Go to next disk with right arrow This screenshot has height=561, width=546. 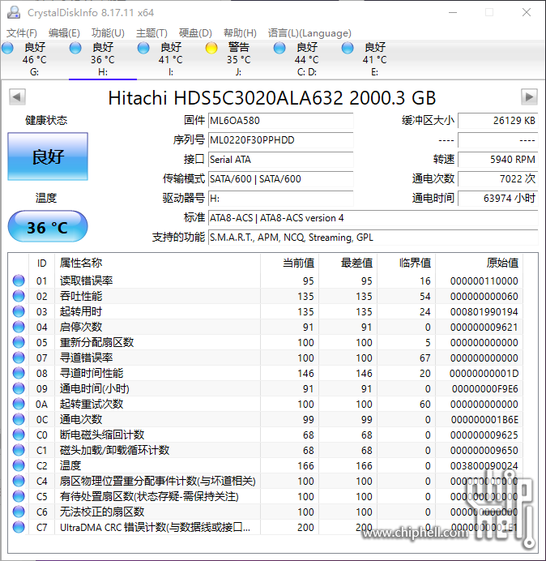coord(529,97)
